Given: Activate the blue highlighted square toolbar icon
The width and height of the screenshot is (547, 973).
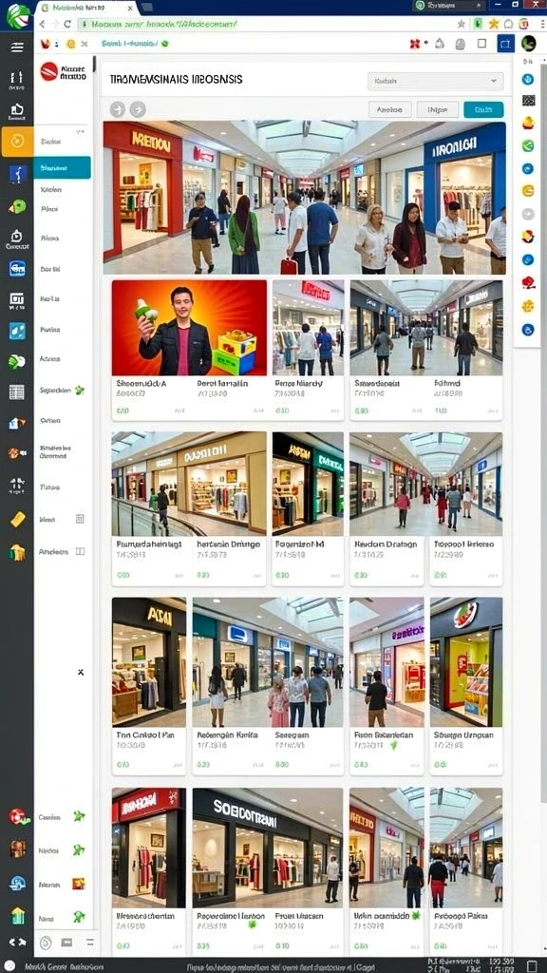Looking at the screenshot, I should click(x=505, y=44).
